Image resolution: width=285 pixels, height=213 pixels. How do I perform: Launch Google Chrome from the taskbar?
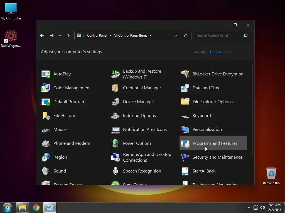(x=36, y=207)
